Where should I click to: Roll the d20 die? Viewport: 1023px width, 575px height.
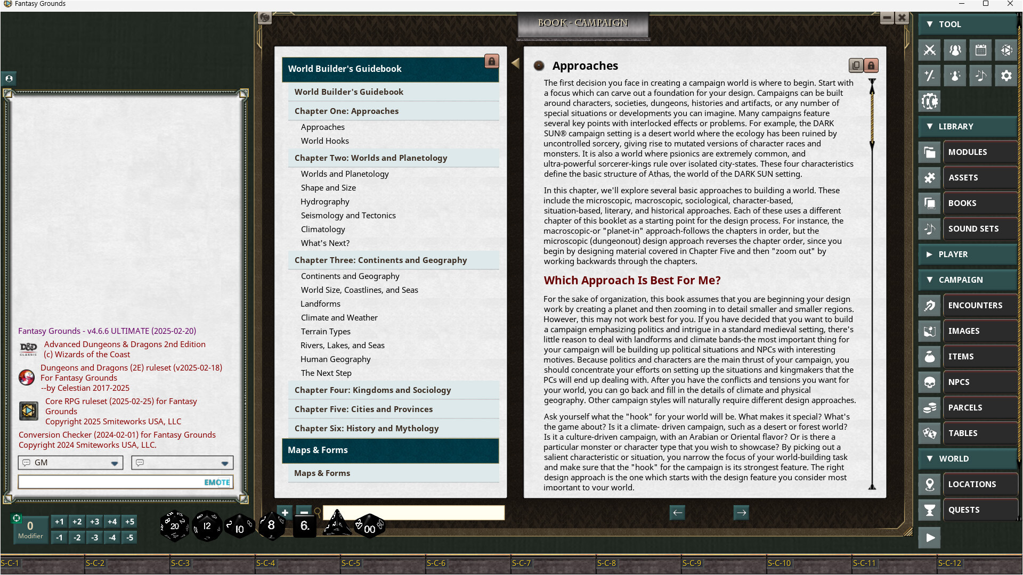(x=174, y=526)
